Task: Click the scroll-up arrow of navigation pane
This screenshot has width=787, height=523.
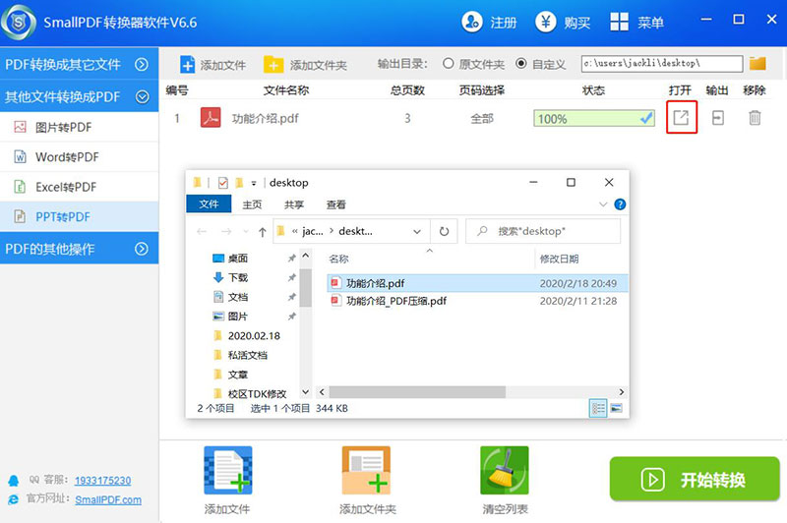Action: [x=305, y=256]
